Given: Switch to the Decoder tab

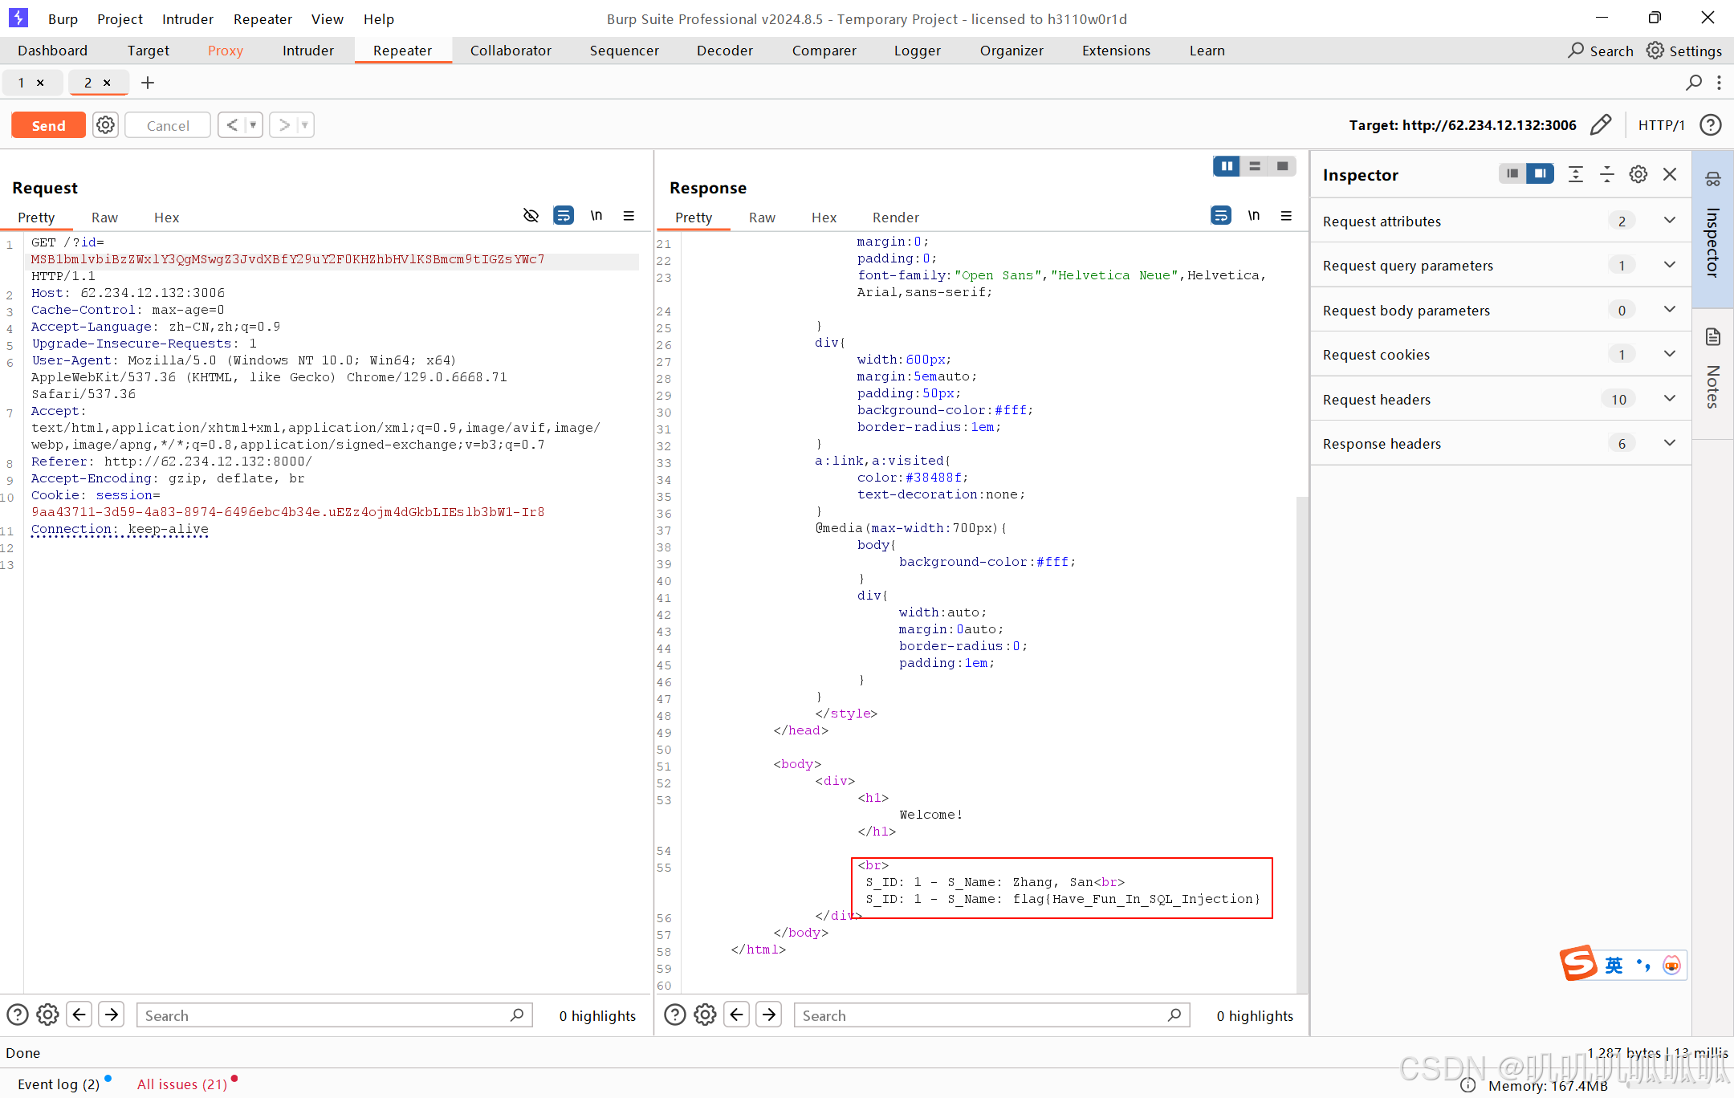Looking at the screenshot, I should [724, 51].
